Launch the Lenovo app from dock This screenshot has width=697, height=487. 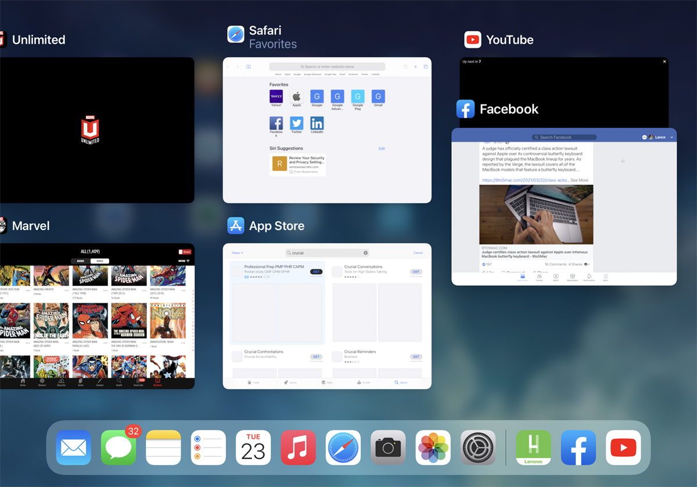[533, 447]
